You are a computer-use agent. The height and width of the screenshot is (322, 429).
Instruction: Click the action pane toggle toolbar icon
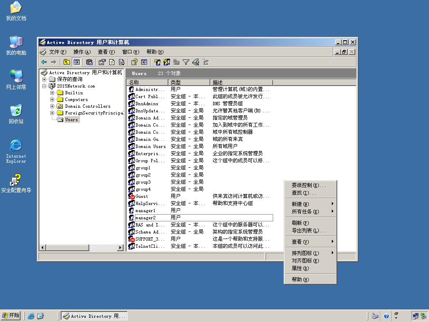click(x=144, y=62)
